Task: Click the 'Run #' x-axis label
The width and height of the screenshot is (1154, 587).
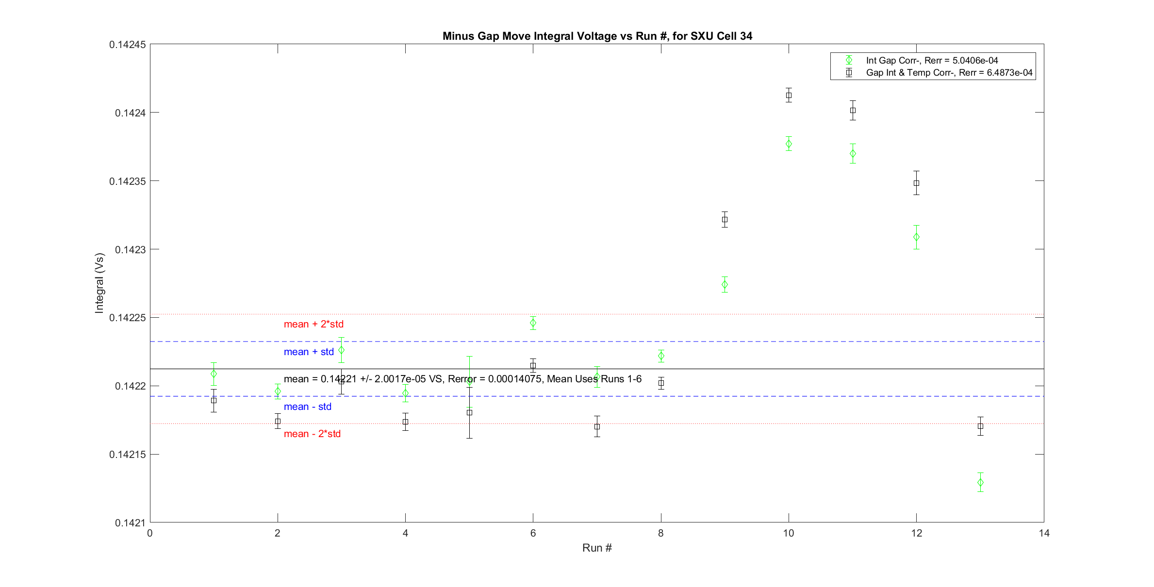Action: coord(597,548)
